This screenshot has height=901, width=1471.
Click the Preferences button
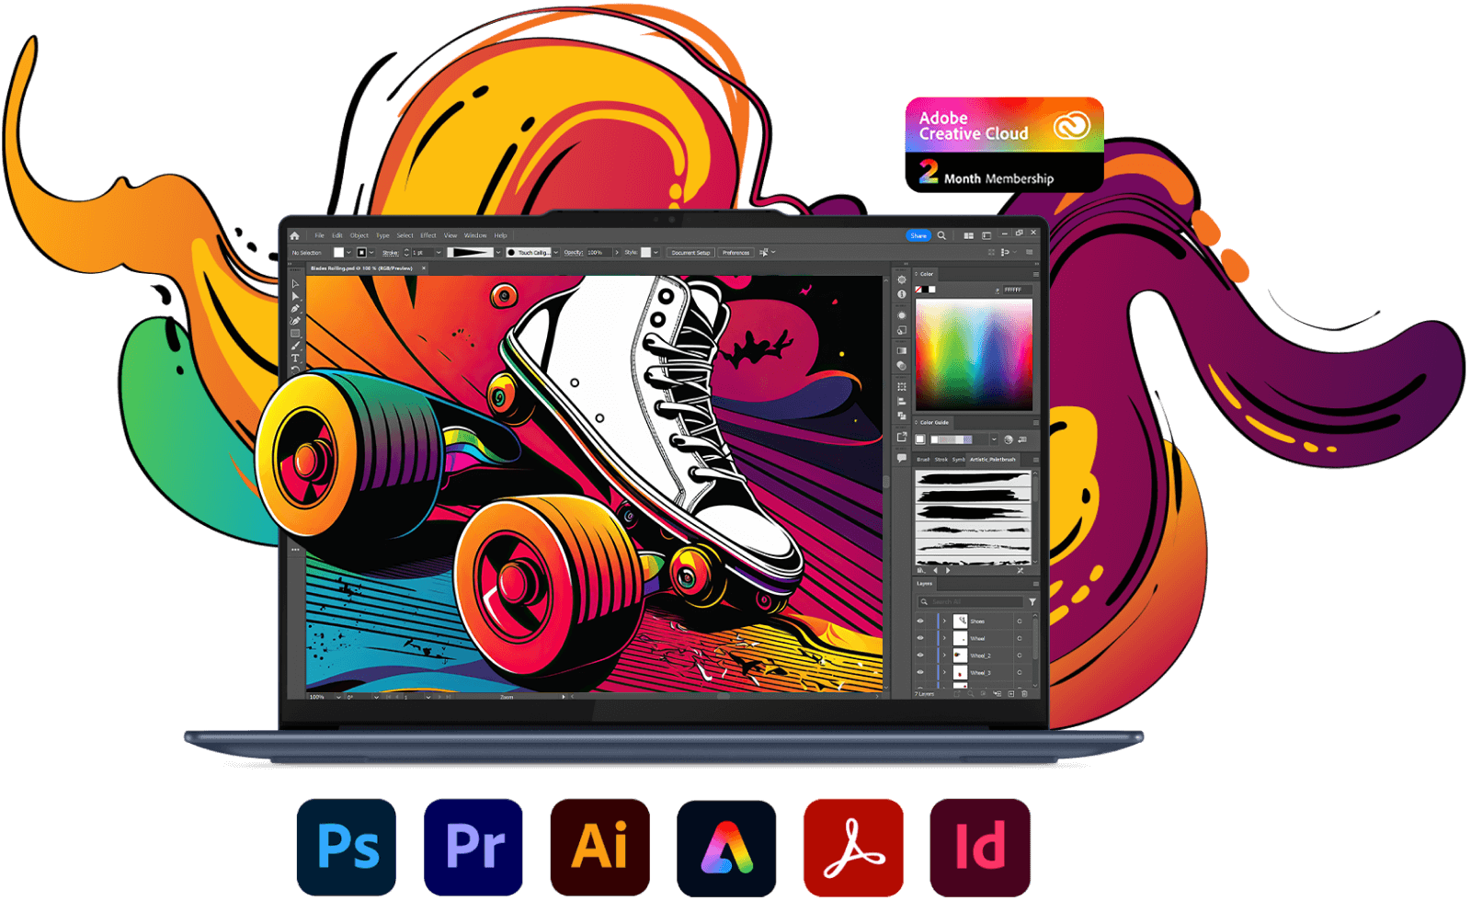735,252
